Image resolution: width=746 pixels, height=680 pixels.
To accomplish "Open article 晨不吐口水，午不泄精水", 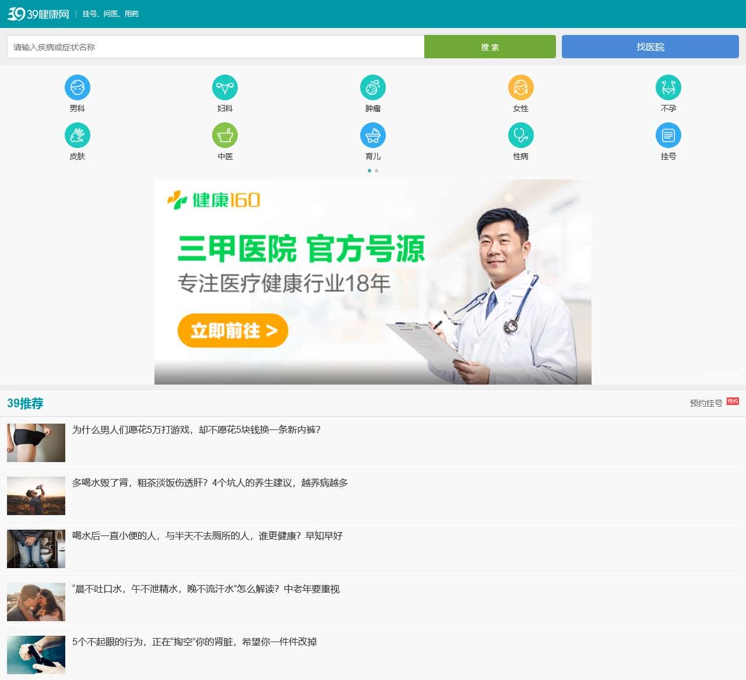I will [206, 589].
